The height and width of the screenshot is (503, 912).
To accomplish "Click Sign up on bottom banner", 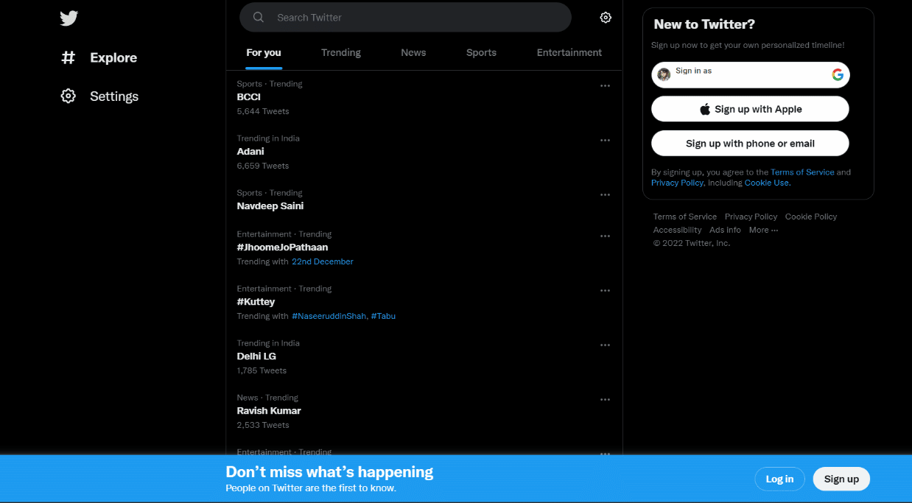I will point(841,479).
